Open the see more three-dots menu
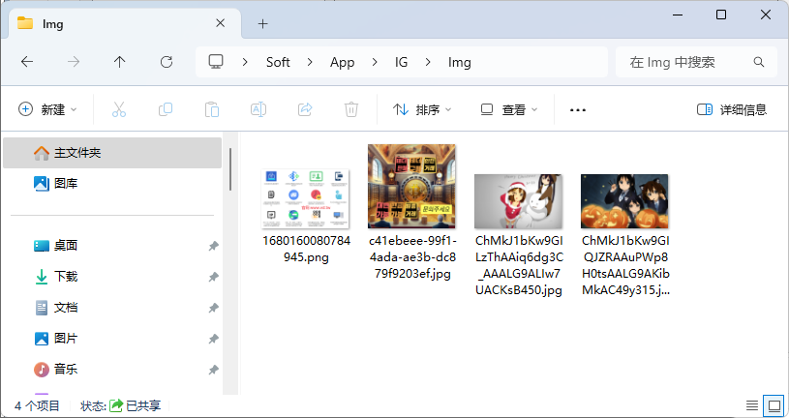The width and height of the screenshot is (789, 418). [x=578, y=109]
